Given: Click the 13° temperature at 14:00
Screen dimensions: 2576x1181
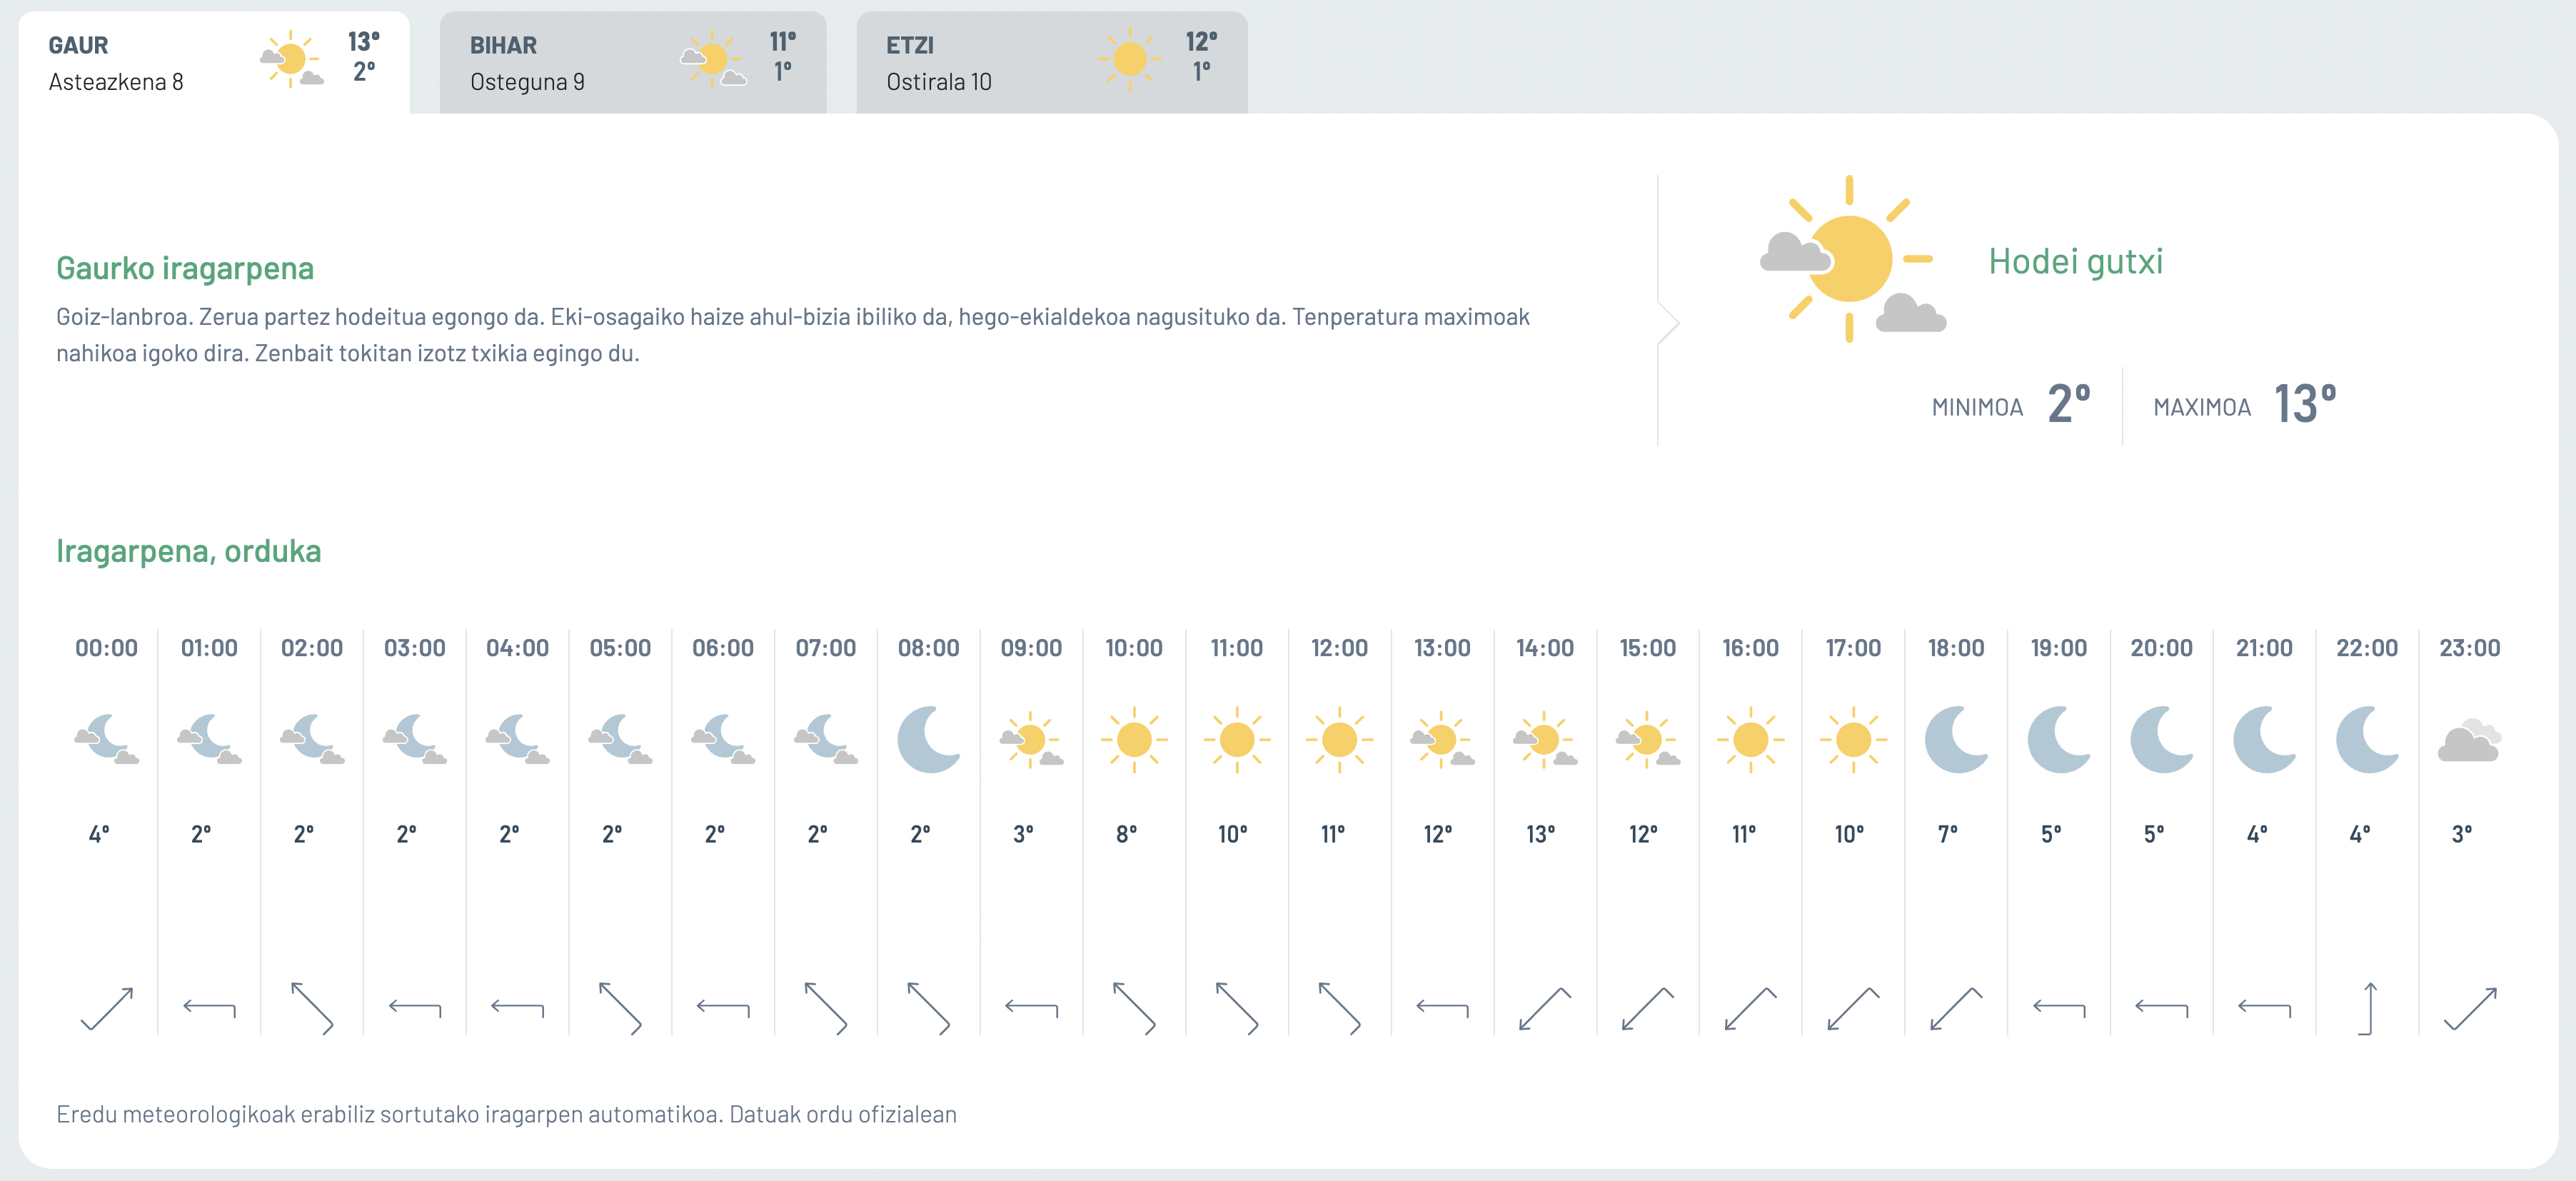Looking at the screenshot, I should tap(1541, 834).
